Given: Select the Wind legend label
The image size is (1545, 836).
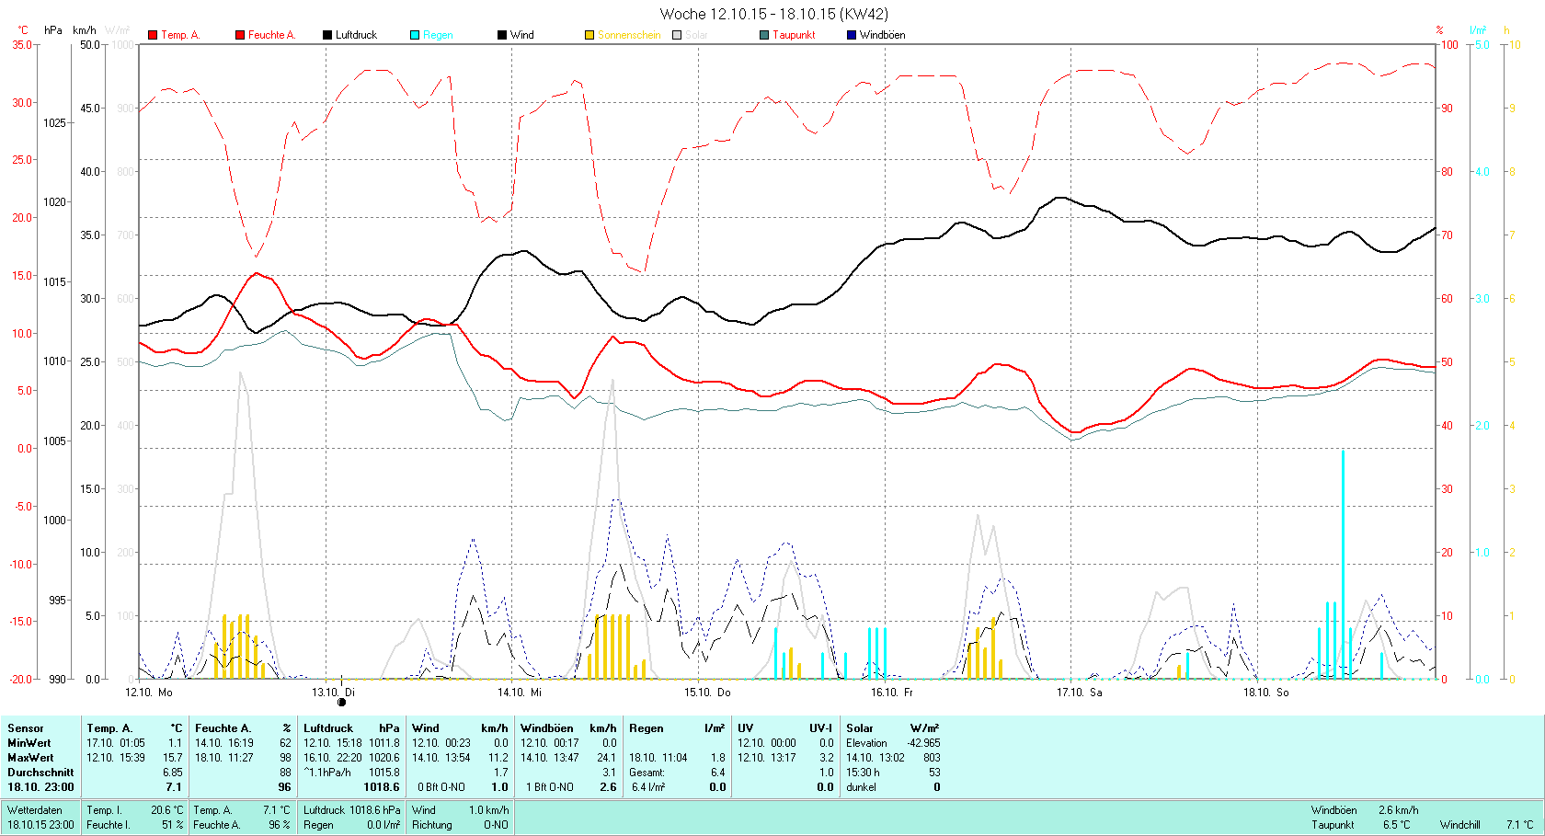Looking at the screenshot, I should 522,35.
